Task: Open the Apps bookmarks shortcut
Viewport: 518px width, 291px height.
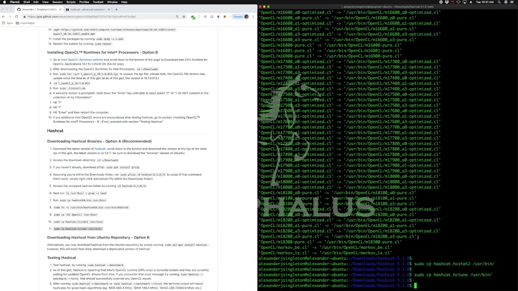Action: pyautogui.click(x=7, y=23)
